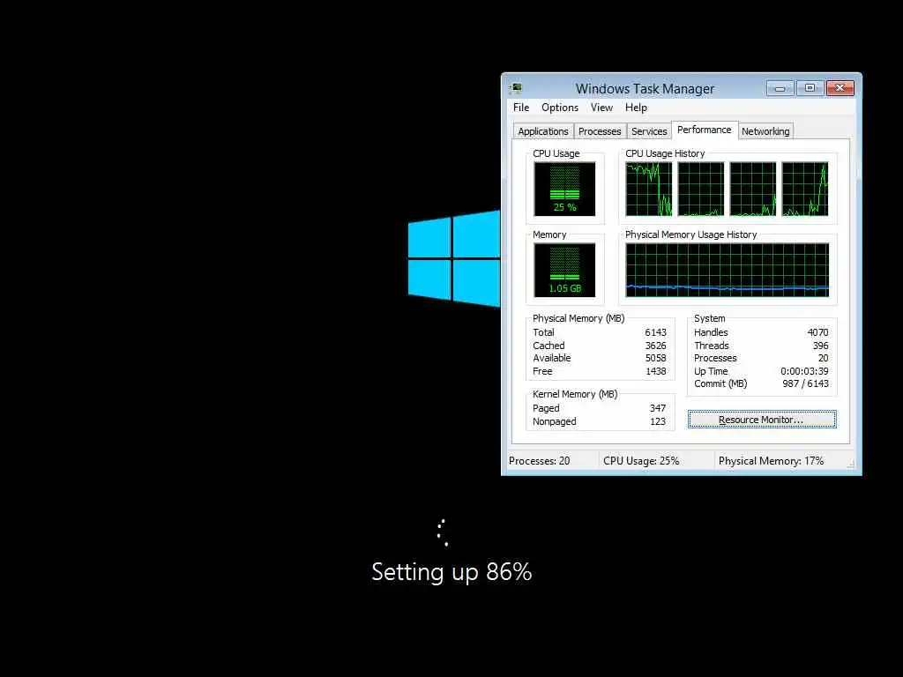
Task: Close the Task Manager window
Action: point(840,88)
